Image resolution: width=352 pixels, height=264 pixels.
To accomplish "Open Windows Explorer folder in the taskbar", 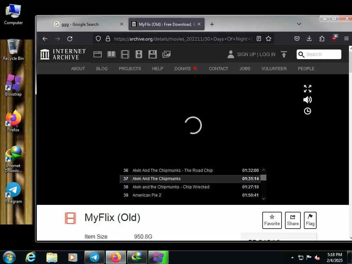I will point(52,257).
